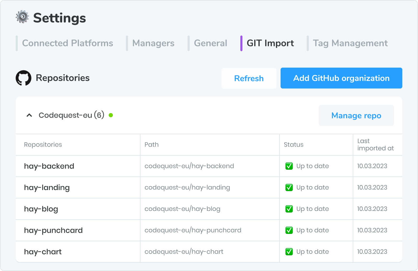Click the green status dot beside Codequest-eu
Screen dimensions: 418x271
tap(111, 115)
